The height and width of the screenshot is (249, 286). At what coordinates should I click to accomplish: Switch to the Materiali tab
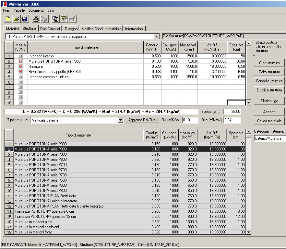click(x=12, y=29)
